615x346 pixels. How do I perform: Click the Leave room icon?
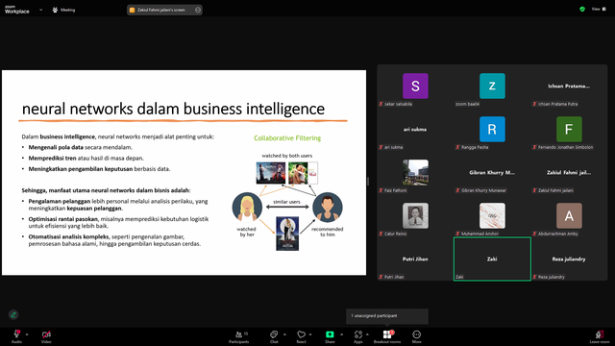(600, 334)
